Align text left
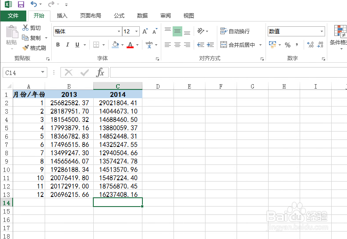Image resolution: width=347 pixels, height=239 pixels. (x=168, y=45)
